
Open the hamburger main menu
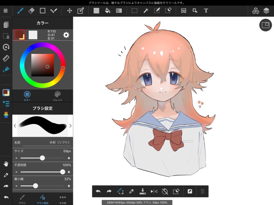[x=5, y=11]
